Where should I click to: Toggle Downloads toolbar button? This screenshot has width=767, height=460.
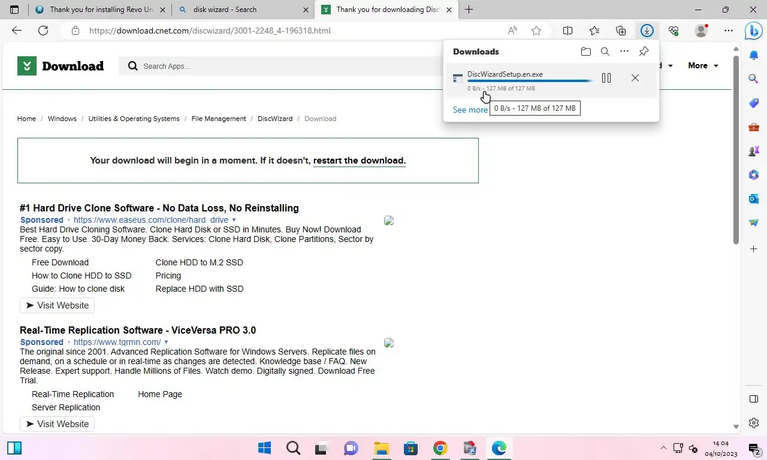(647, 31)
